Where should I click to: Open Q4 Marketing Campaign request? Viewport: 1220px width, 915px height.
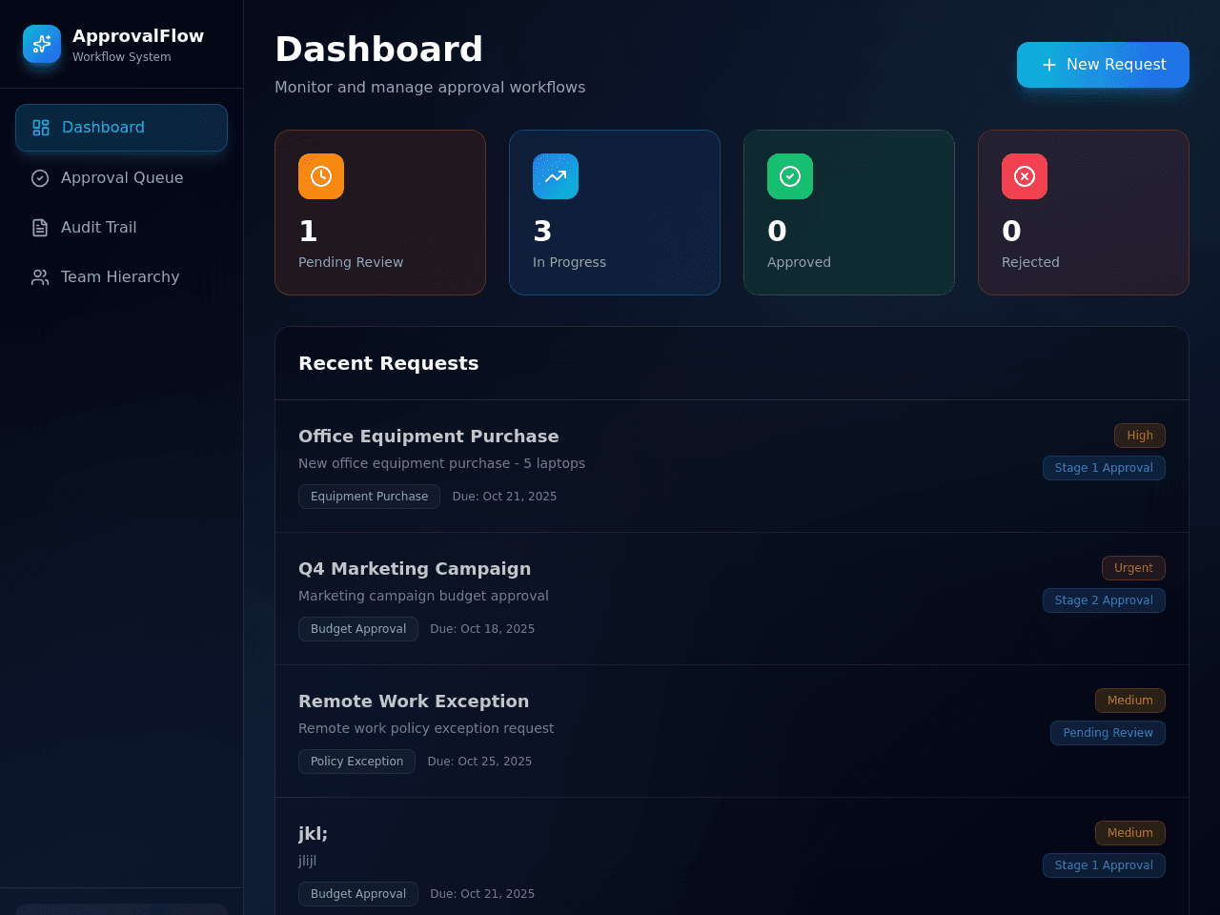[x=732, y=599]
